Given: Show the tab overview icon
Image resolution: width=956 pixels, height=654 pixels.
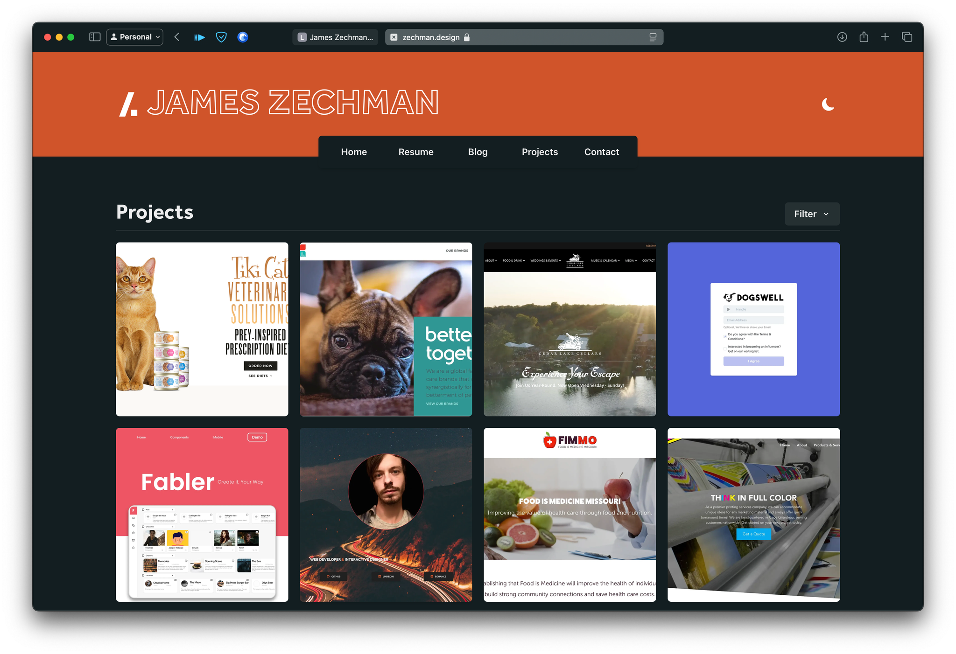Looking at the screenshot, I should [907, 37].
